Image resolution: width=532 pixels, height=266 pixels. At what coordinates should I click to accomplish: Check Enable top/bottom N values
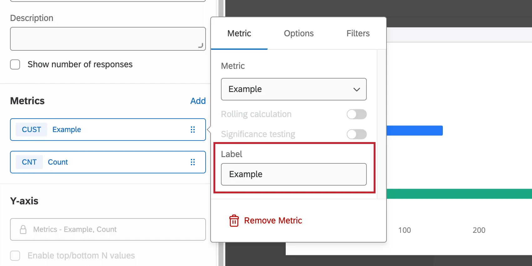click(15, 256)
